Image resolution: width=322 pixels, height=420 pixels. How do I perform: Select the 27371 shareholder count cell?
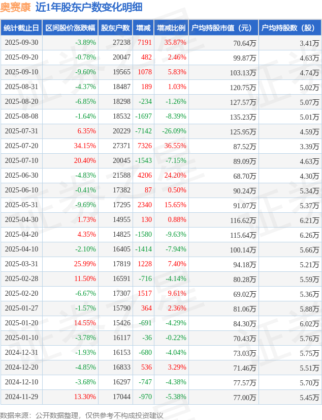[x=121, y=146]
